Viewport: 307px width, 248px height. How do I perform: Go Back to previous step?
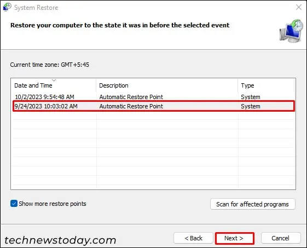click(x=193, y=238)
